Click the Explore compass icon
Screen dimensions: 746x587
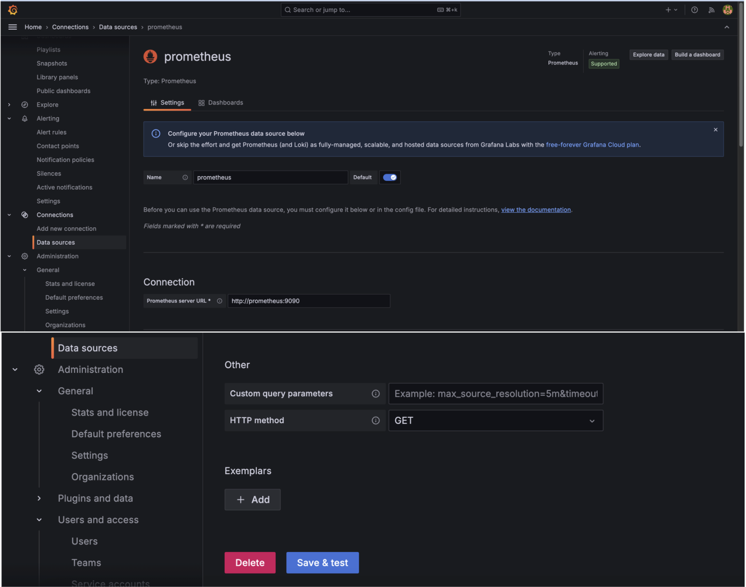(25, 105)
